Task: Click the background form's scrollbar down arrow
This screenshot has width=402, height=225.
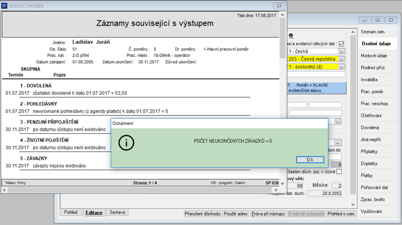Action: tap(353, 204)
